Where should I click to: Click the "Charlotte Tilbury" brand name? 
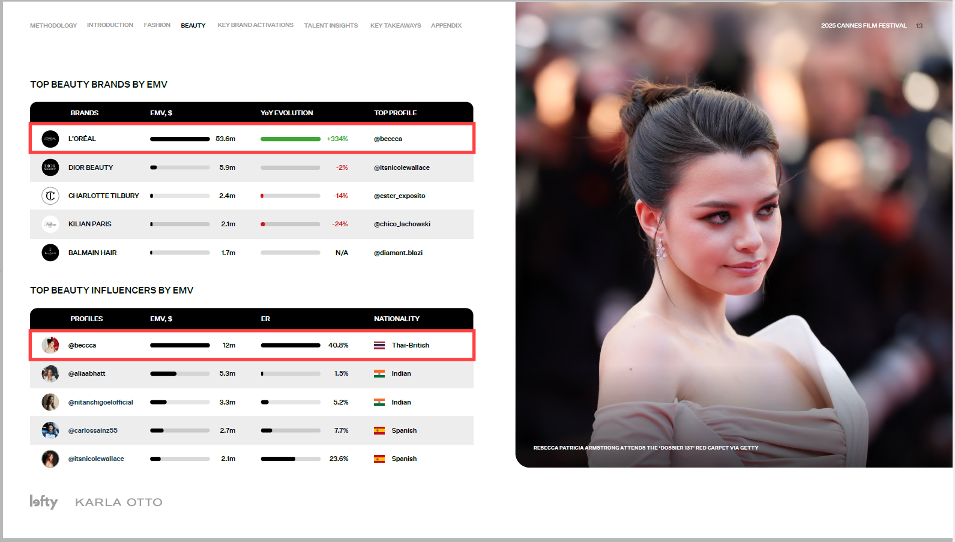pyautogui.click(x=104, y=196)
